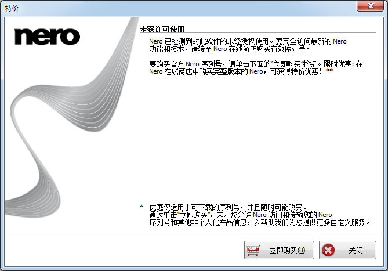Click the 立即购买(B) buy now button
Viewport: 388px width, 271px height.
pos(279,250)
